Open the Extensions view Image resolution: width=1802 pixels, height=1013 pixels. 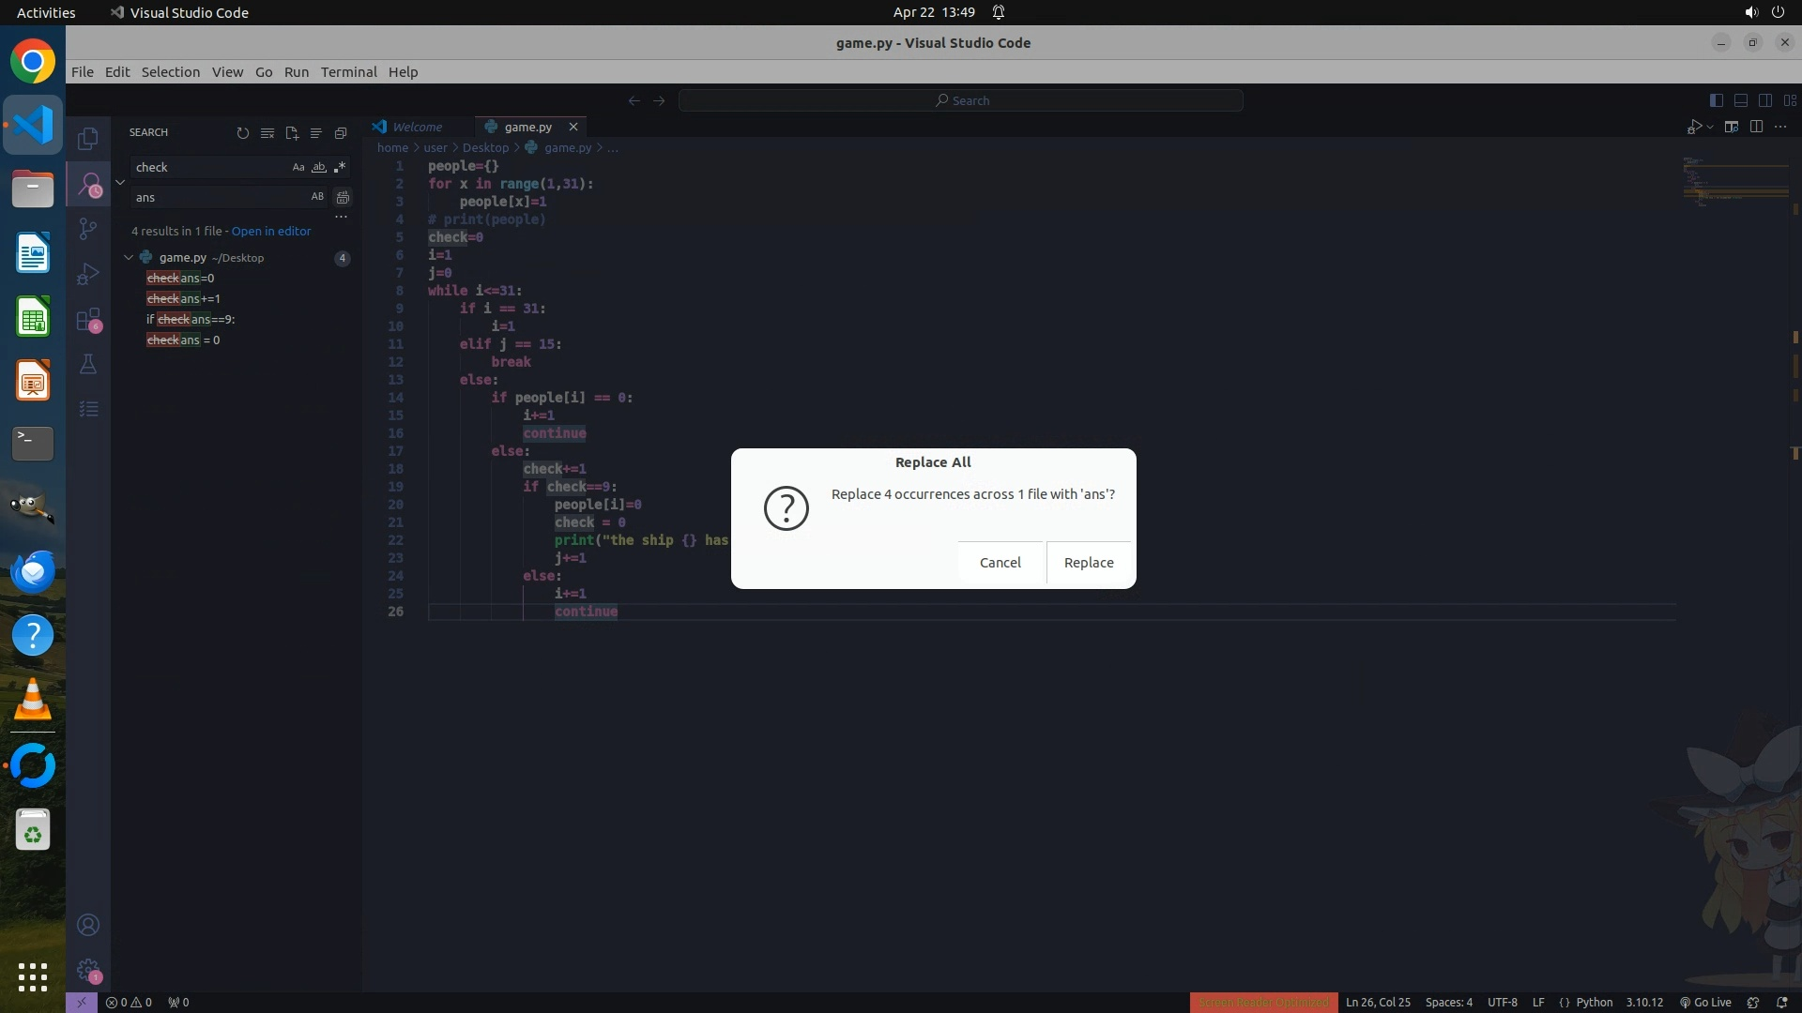tap(88, 320)
